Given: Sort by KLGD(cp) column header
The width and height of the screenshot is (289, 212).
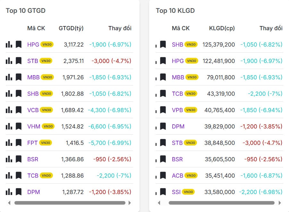Looking at the screenshot, I should coord(222,28).
